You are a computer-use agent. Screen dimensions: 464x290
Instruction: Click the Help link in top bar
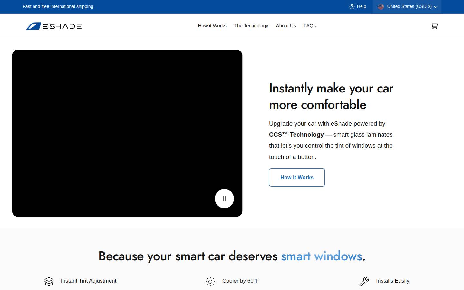pos(358,6)
